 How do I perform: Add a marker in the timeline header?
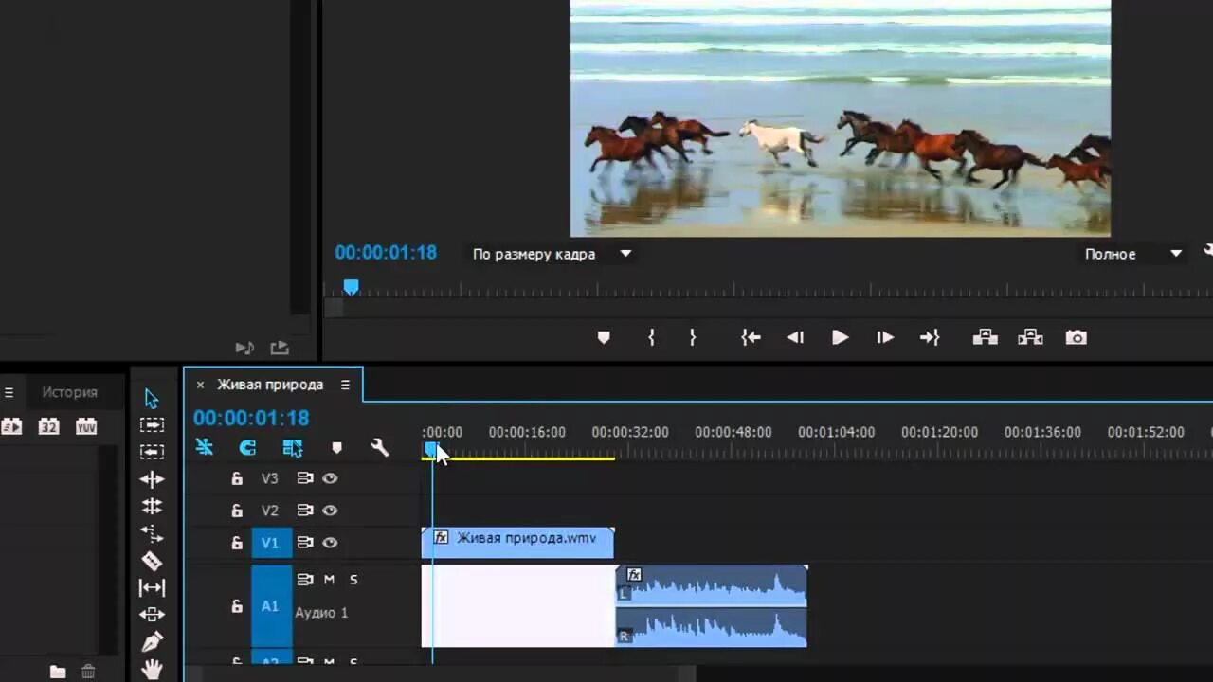pos(336,448)
